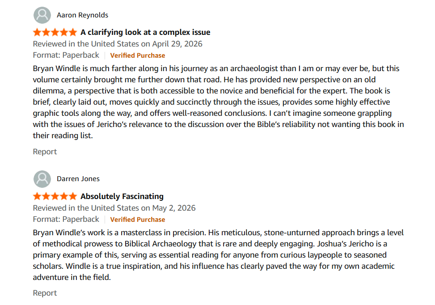Image resolution: width=435 pixels, height=305 pixels.
Task: Report Aaron Reynolds' review
Action: pyautogui.click(x=45, y=152)
